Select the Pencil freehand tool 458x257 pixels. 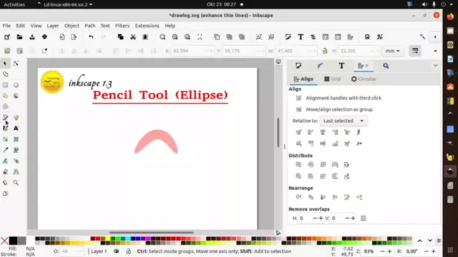(6, 117)
